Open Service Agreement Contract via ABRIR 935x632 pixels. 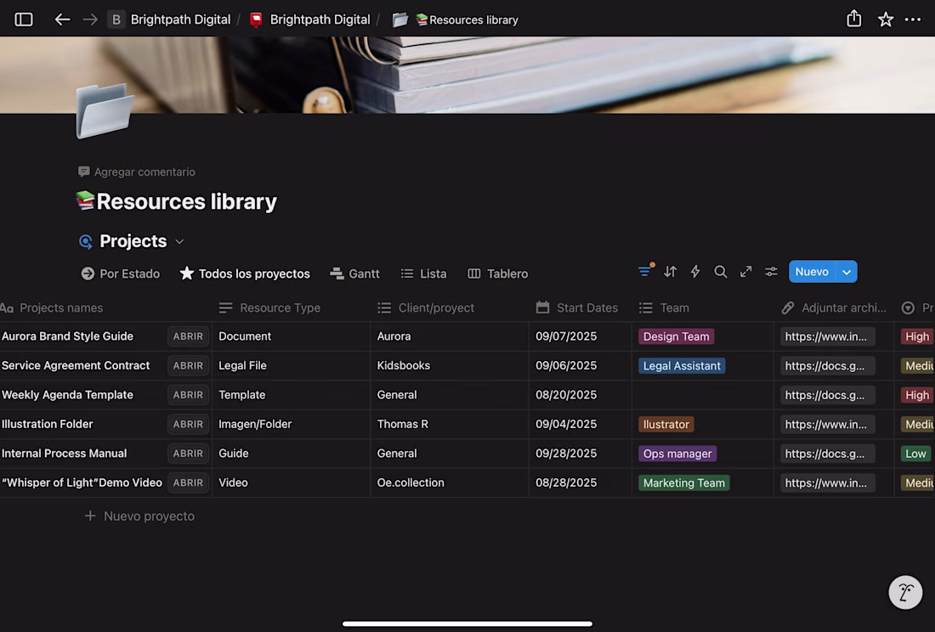click(188, 365)
